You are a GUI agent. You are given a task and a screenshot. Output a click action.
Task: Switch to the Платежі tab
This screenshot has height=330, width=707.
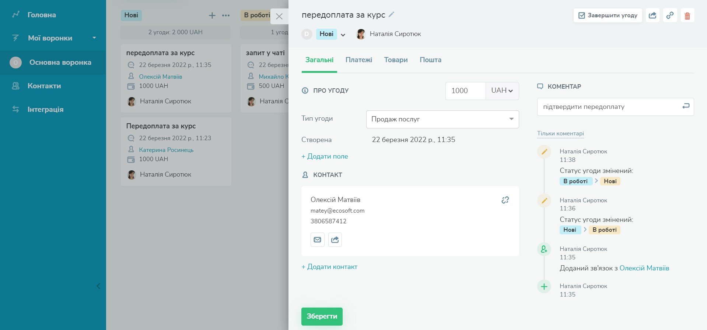pyautogui.click(x=358, y=60)
